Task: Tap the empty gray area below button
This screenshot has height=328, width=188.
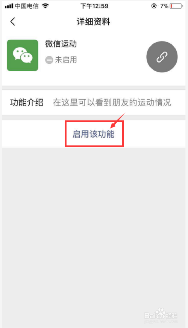Action: 94,230
